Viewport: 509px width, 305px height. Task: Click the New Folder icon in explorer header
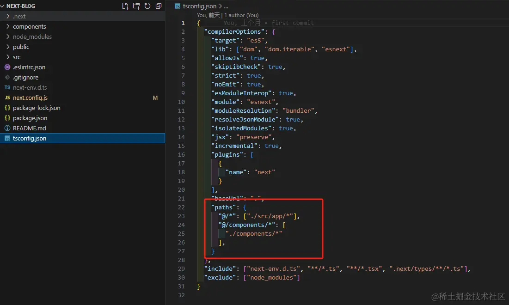point(136,6)
